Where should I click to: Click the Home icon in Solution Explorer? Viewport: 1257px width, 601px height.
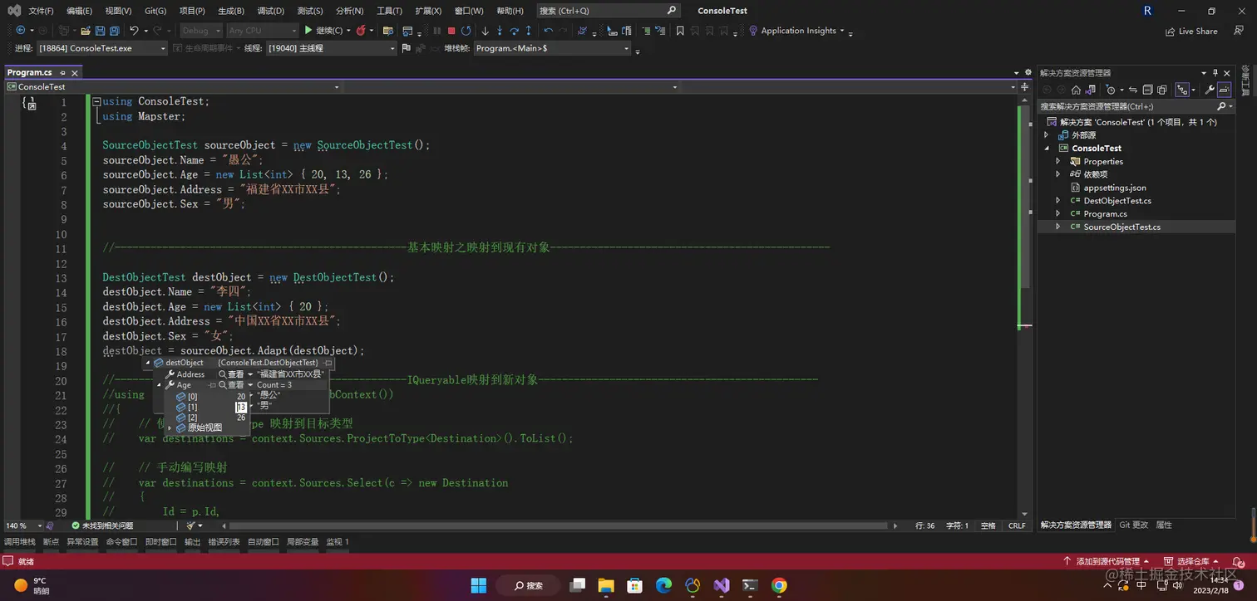click(x=1076, y=90)
